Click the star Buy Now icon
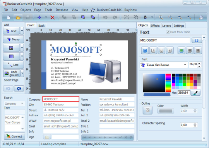Screen dimensions: 209x148 tap(93, 10)
